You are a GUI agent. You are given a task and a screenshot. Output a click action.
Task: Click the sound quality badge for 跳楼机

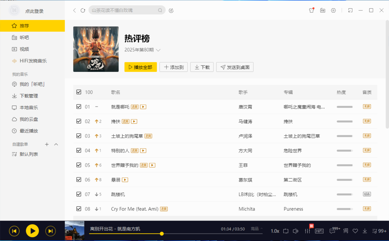pos(367,194)
